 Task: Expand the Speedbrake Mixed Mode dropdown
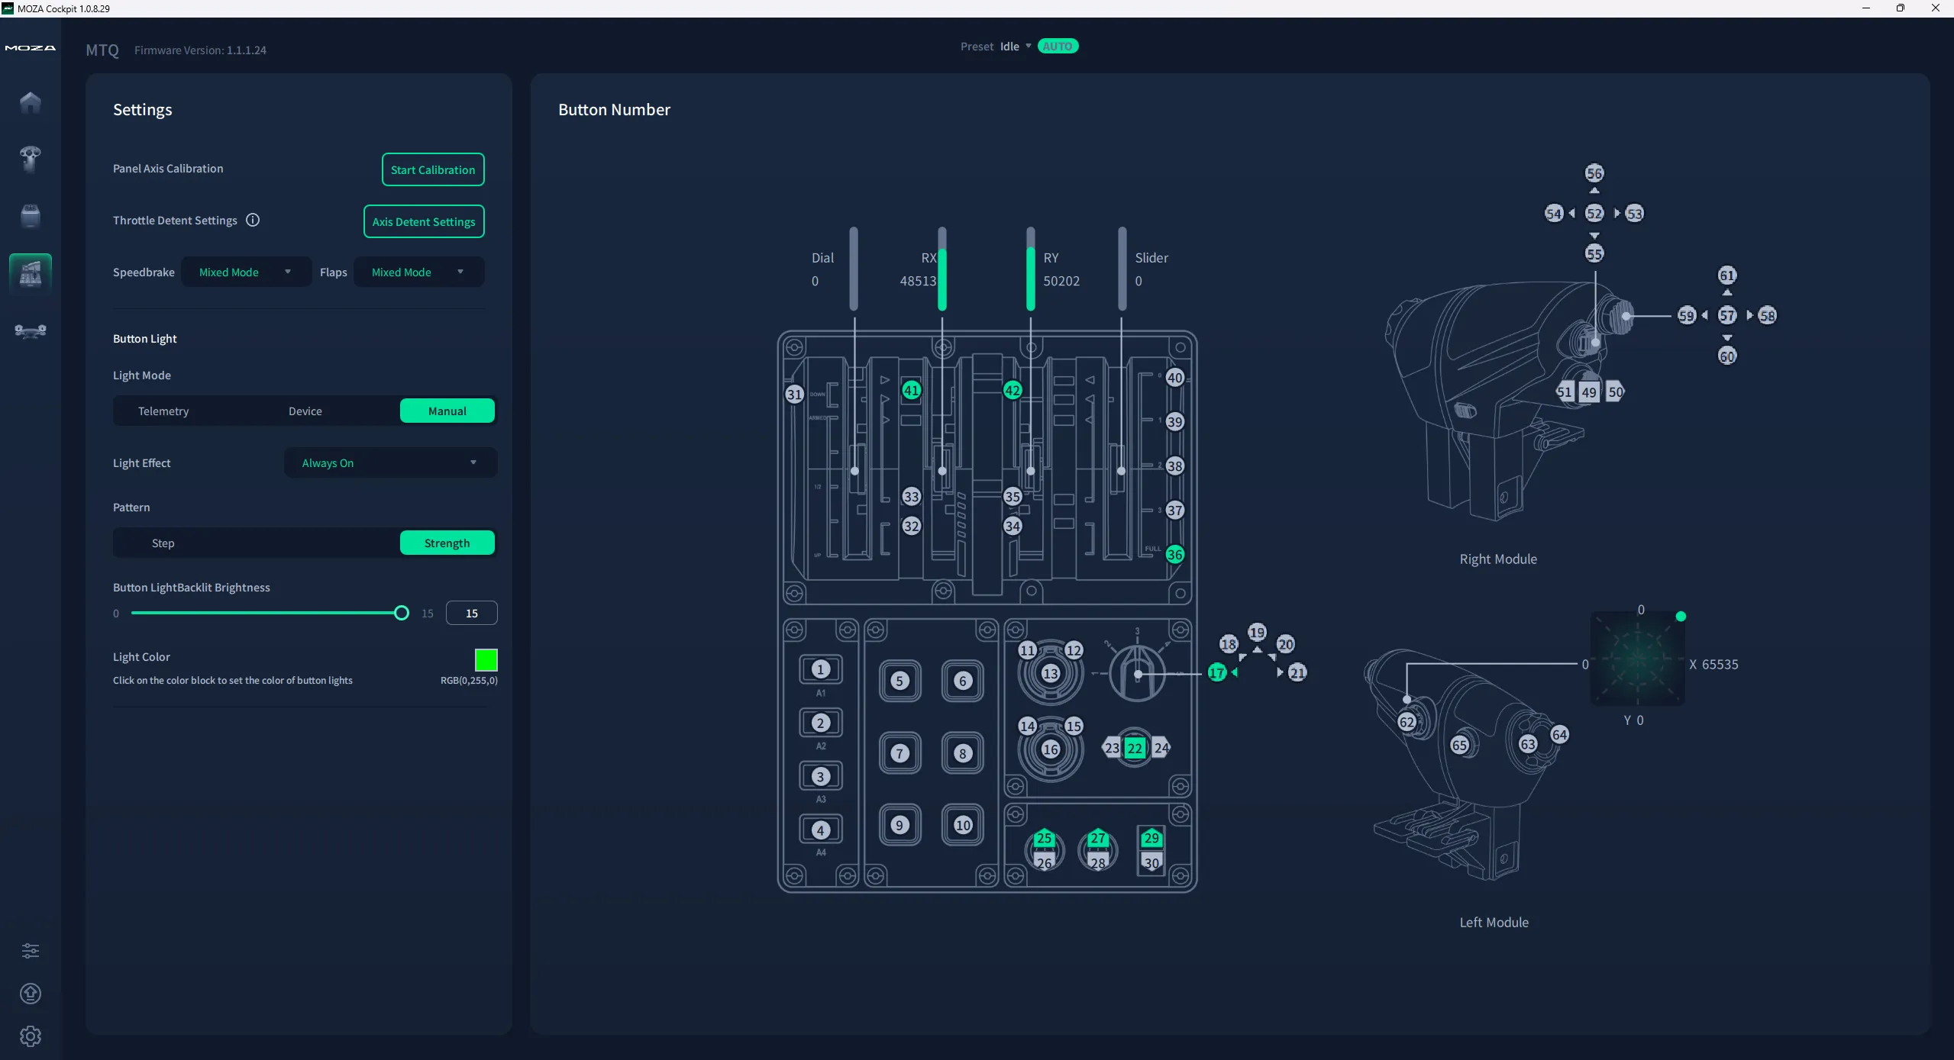click(246, 272)
